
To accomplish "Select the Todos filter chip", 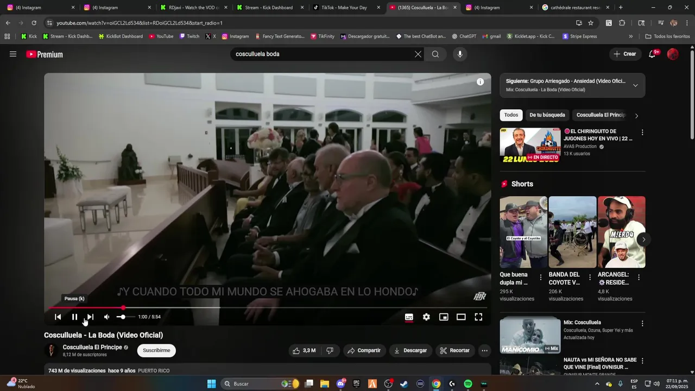I will click(511, 115).
